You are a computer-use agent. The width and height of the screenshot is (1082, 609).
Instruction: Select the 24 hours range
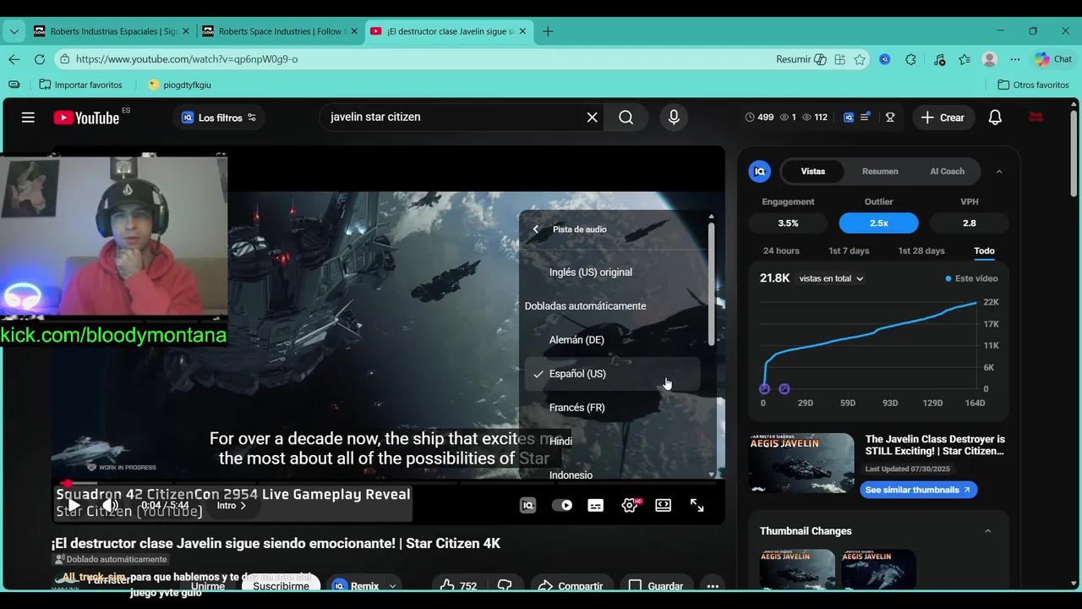pyautogui.click(x=781, y=251)
